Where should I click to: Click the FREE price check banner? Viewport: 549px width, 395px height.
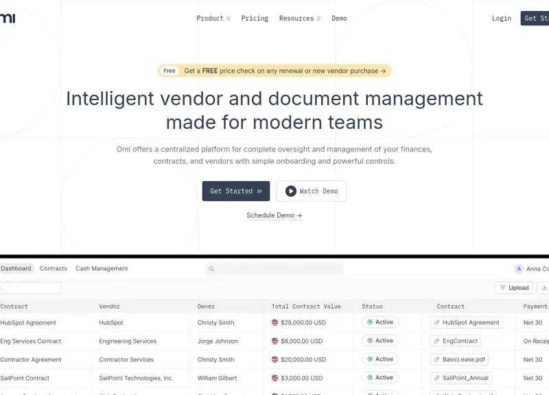point(274,71)
